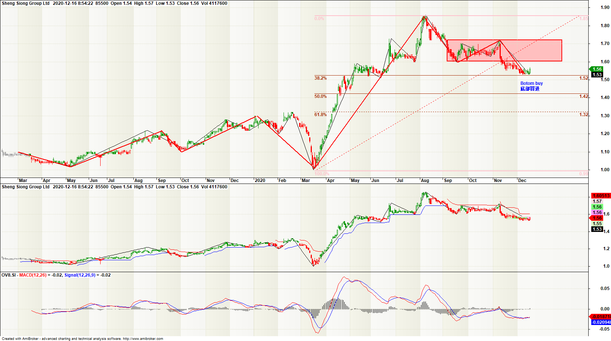This screenshot has width=611, height=341.
Task: Click the 1.57 value tag in the middle pane
Action: coord(597,201)
